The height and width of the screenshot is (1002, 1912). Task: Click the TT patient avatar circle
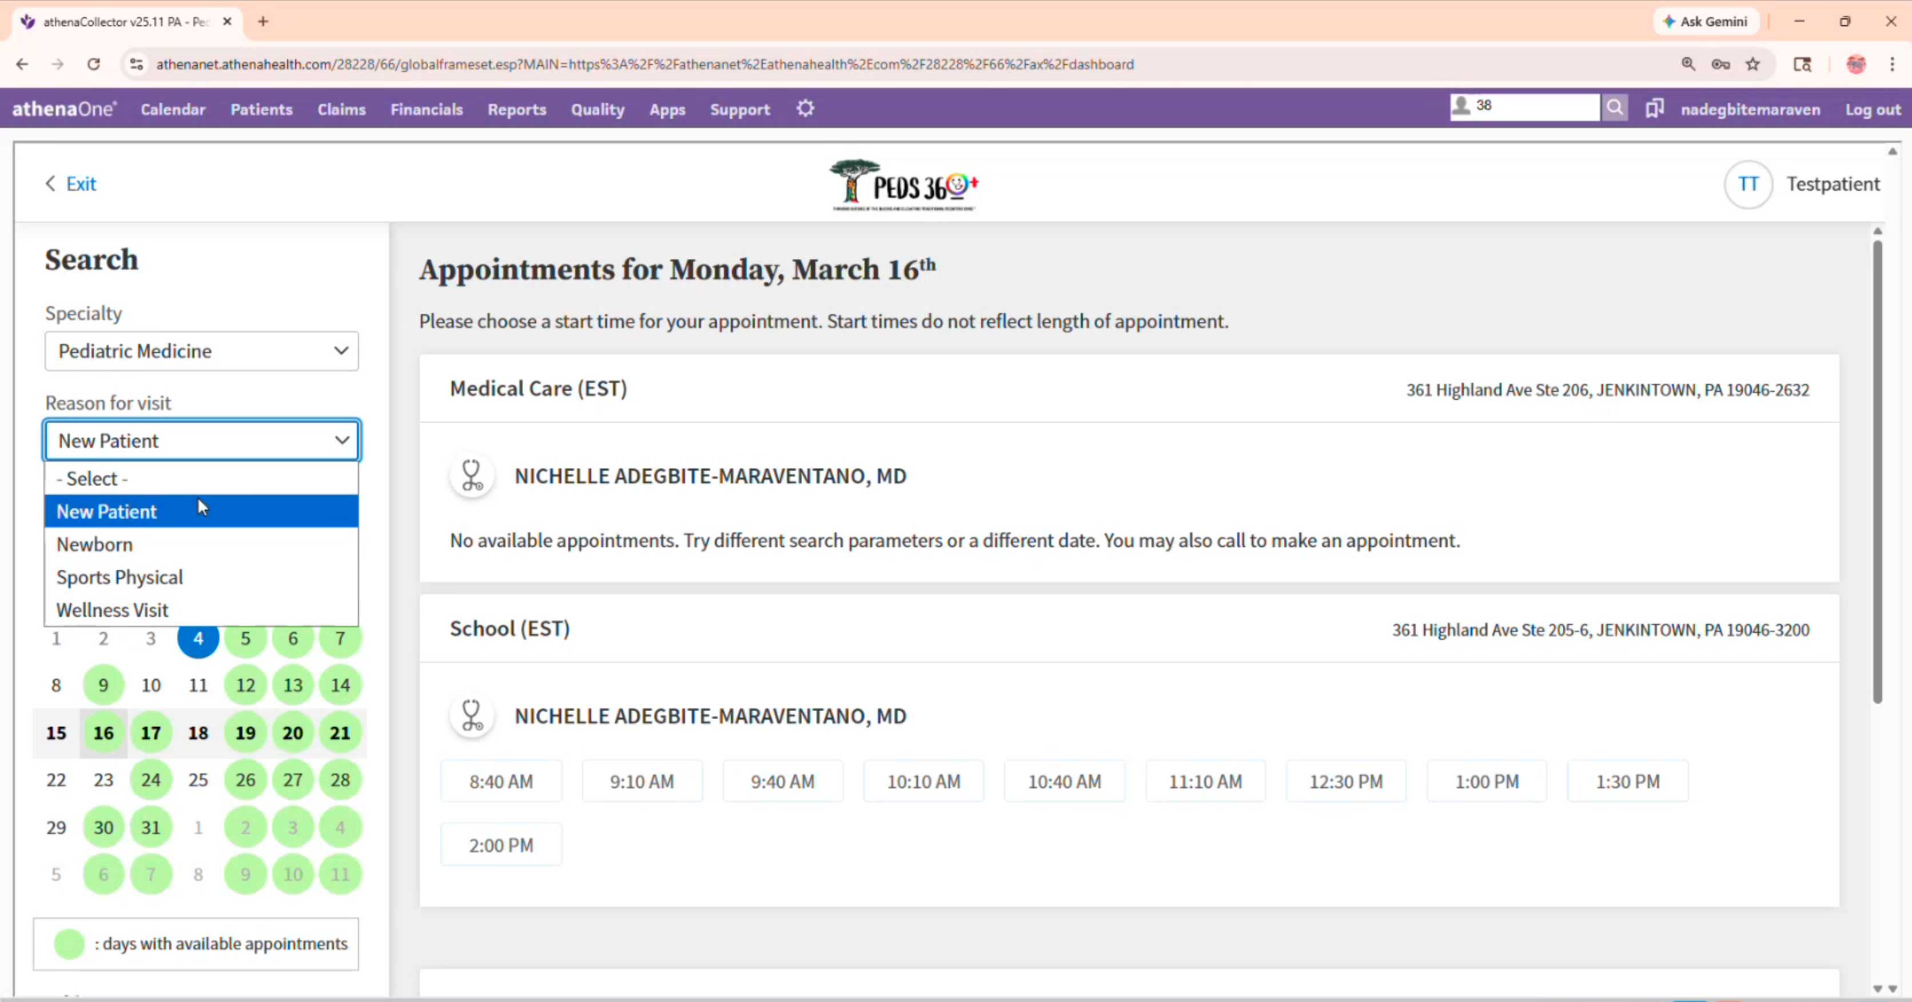click(1747, 184)
